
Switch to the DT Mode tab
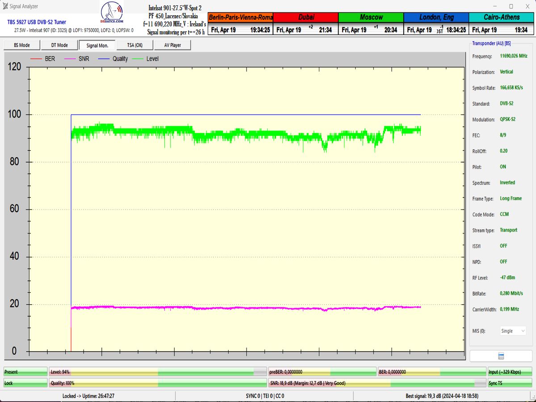pos(59,45)
